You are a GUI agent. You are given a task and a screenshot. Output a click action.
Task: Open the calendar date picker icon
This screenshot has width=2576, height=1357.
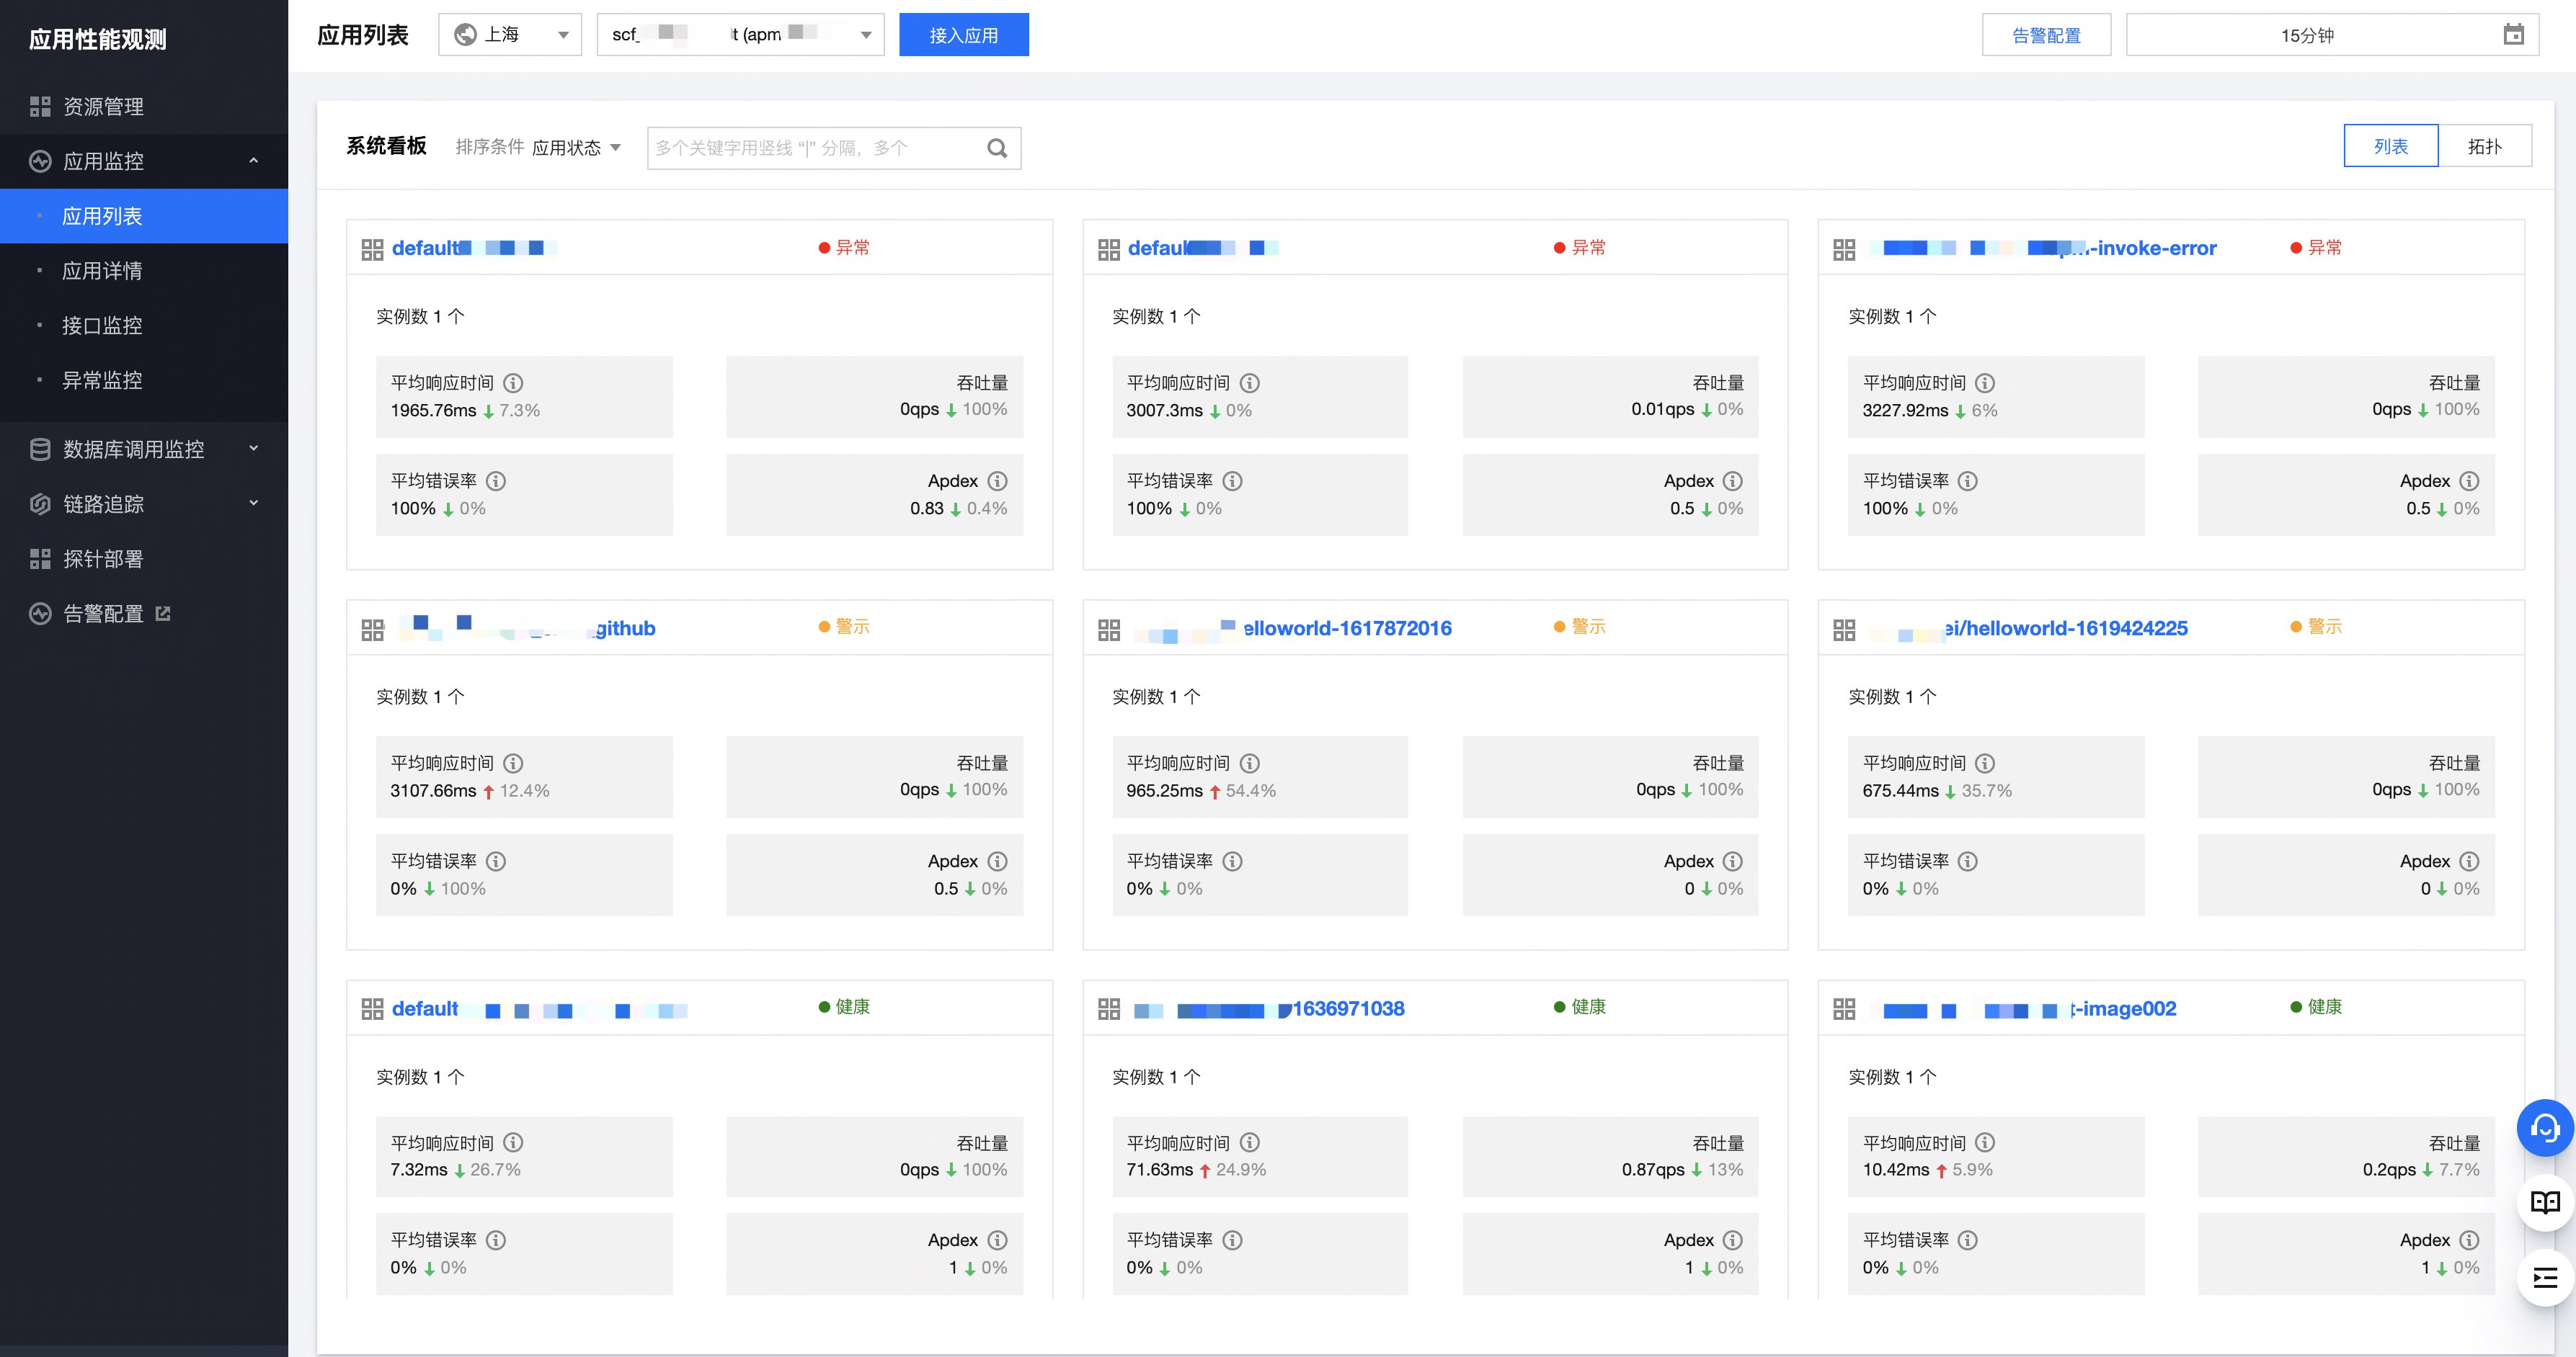pyautogui.click(x=2513, y=35)
